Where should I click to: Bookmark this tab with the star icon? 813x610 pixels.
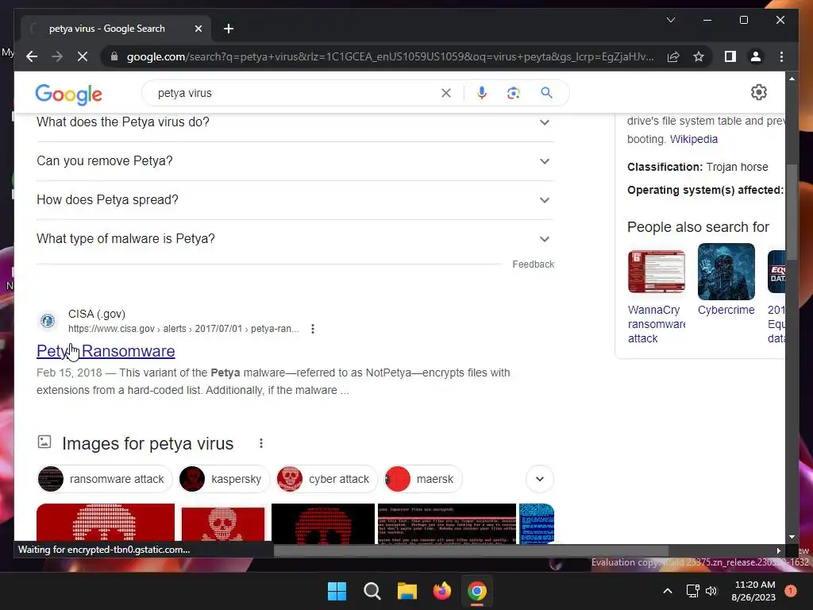pos(699,56)
